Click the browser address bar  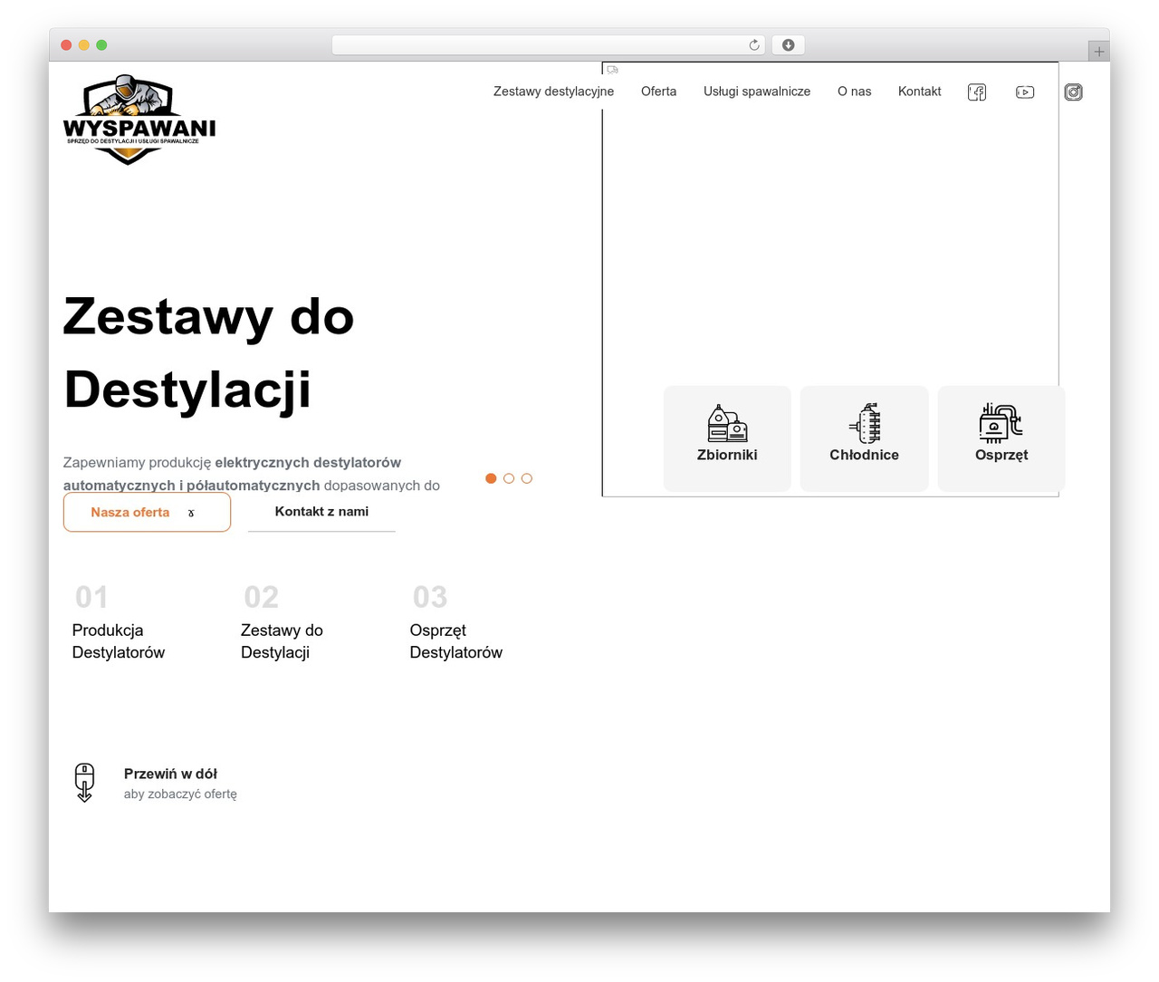point(549,45)
